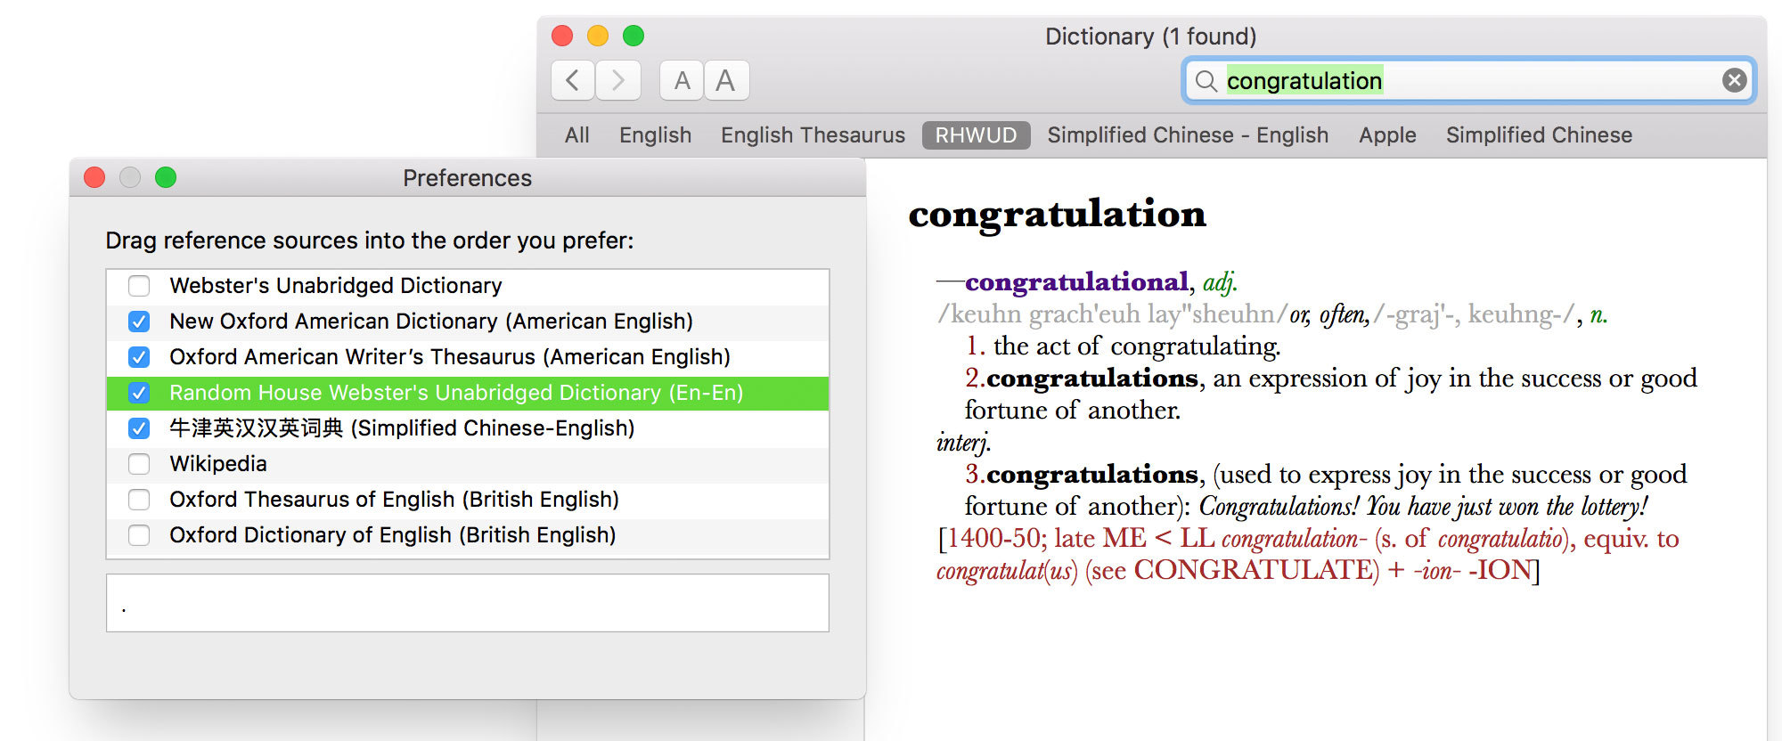This screenshot has width=1782, height=741.
Task: Open the Simplified Chinese tab
Action: [1539, 135]
